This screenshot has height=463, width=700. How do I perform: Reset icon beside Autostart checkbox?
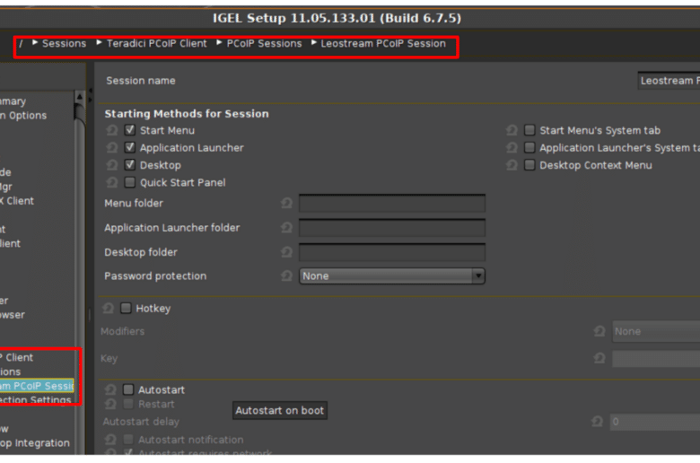[x=110, y=389]
